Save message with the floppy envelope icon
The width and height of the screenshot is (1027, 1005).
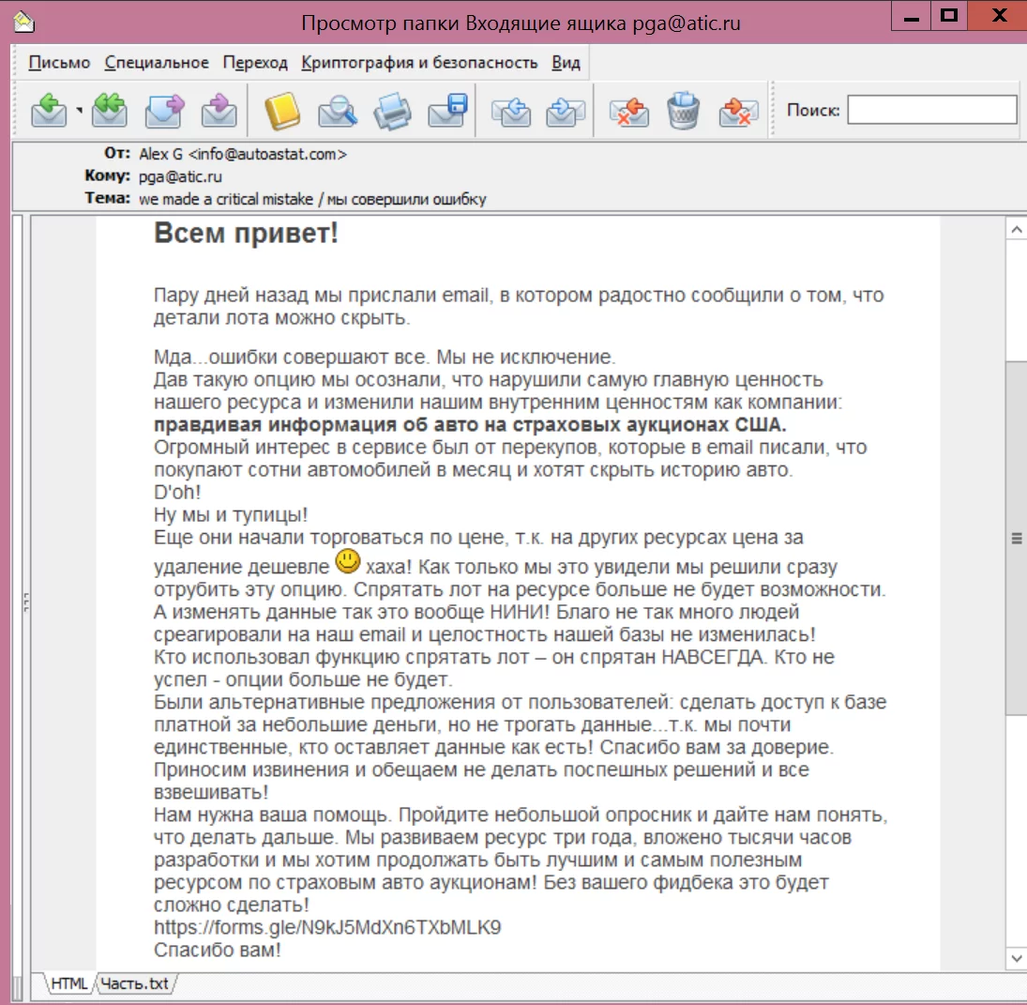click(447, 110)
